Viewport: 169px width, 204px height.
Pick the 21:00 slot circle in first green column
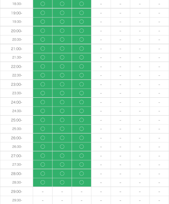click(43, 48)
